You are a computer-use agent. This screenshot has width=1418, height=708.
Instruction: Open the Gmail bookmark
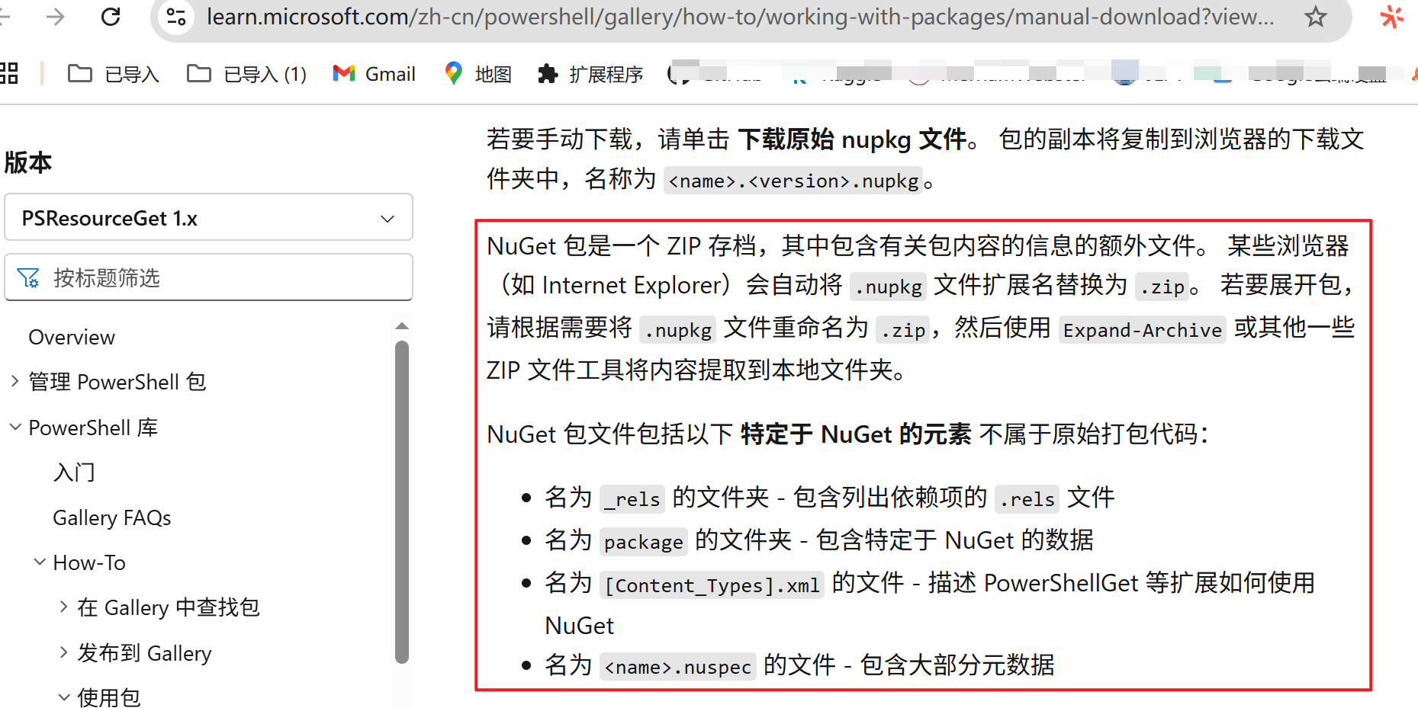click(375, 74)
